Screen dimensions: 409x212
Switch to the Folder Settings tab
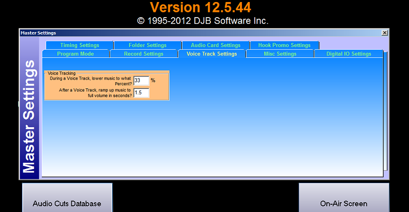[147, 45]
